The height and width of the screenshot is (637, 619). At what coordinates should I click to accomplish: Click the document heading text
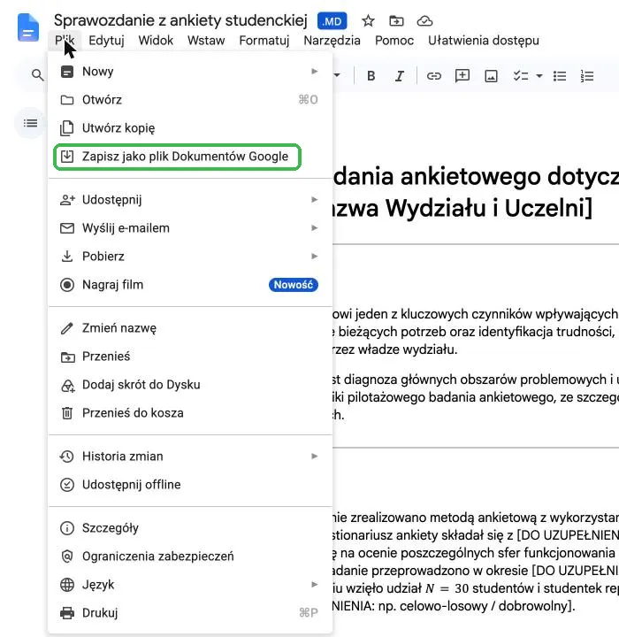point(475,193)
